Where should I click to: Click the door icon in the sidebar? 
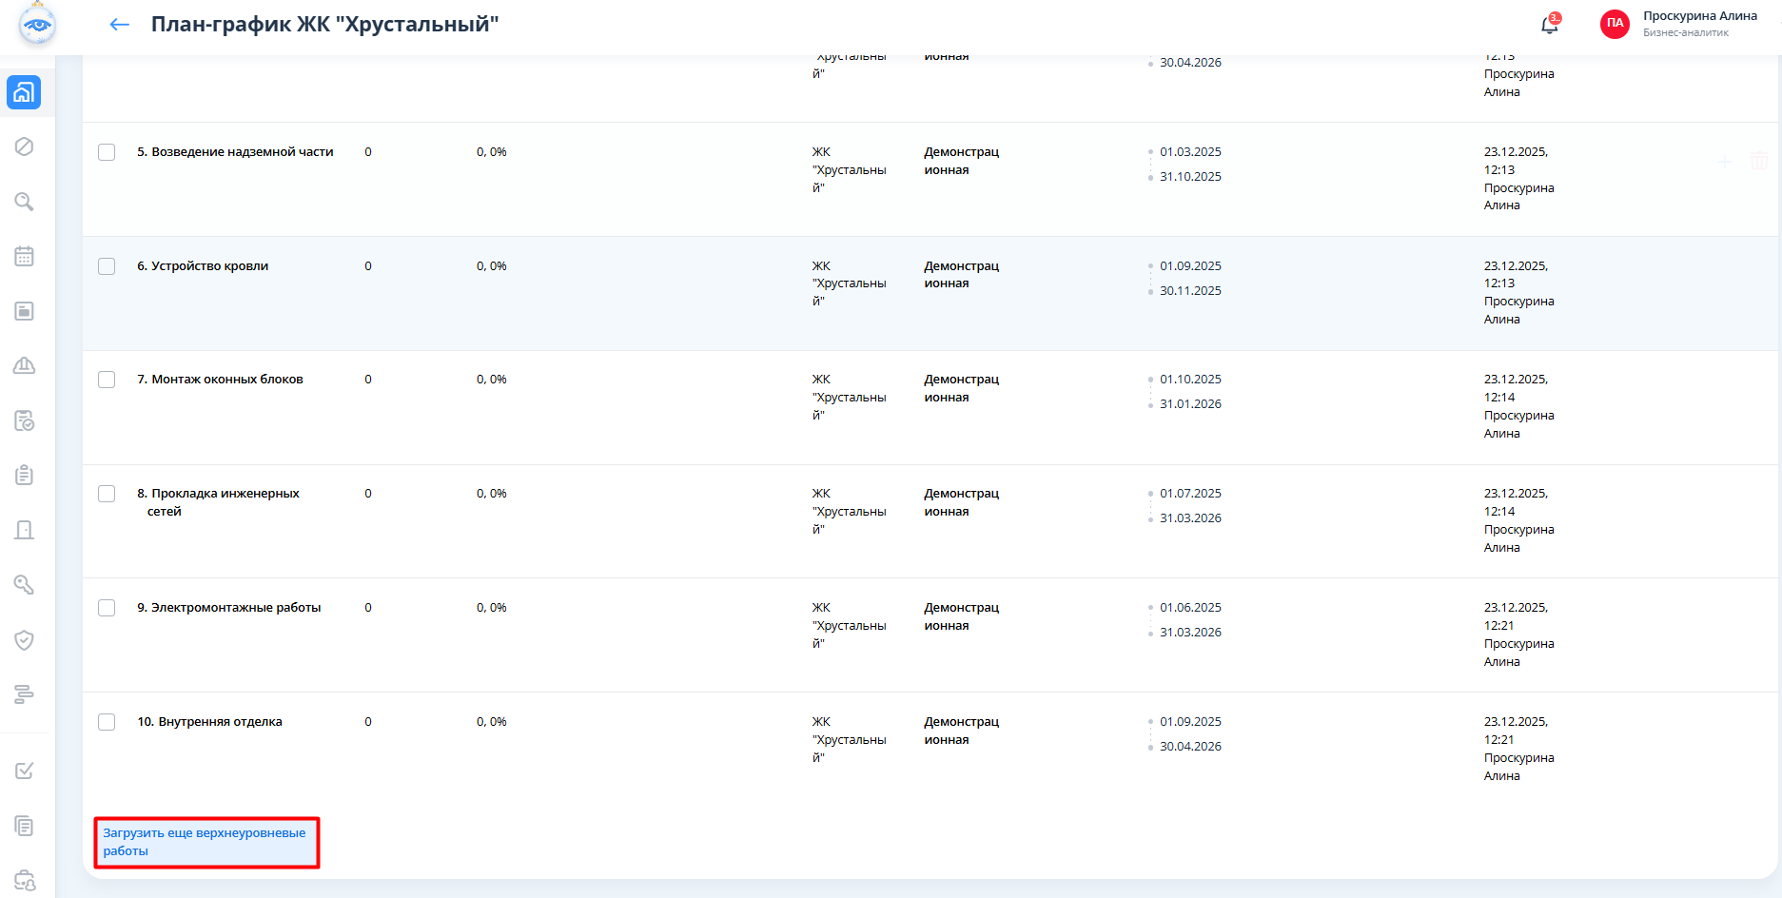[x=25, y=530]
